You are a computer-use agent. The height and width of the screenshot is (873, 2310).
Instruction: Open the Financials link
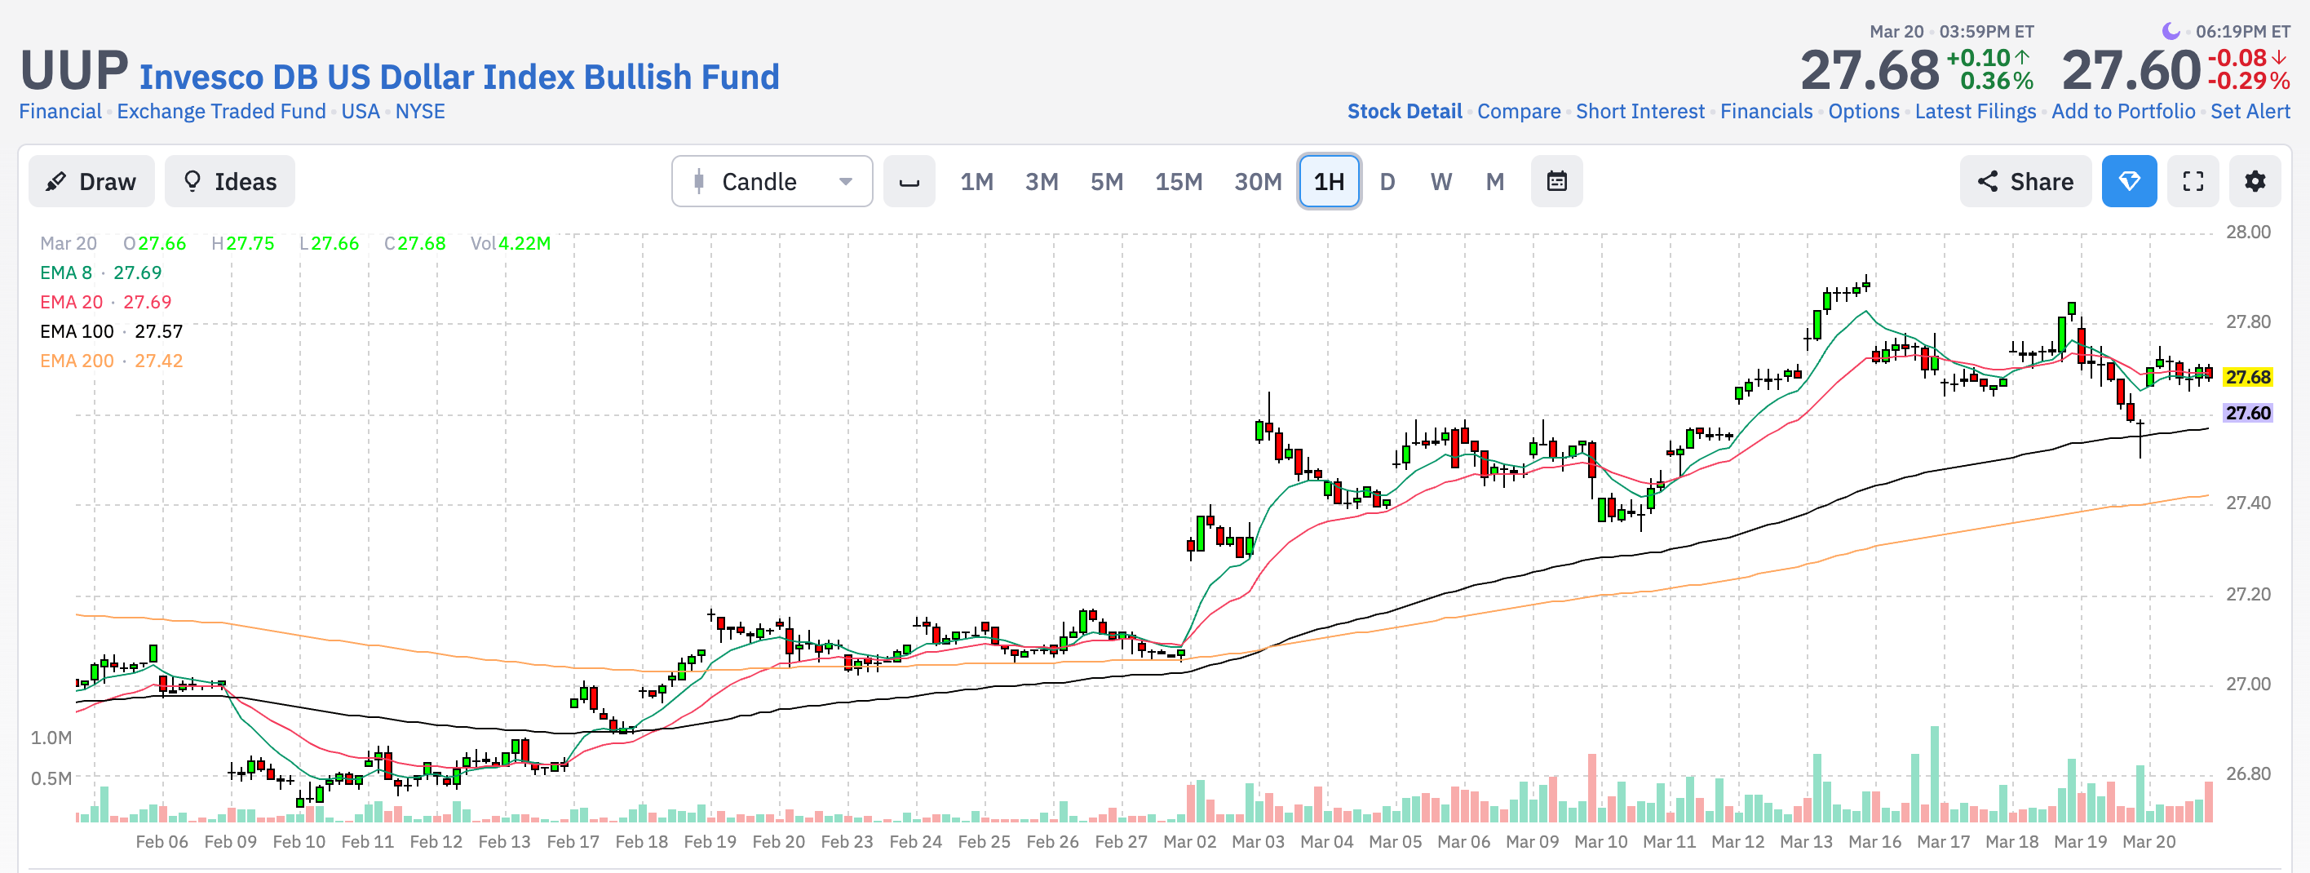(1767, 111)
